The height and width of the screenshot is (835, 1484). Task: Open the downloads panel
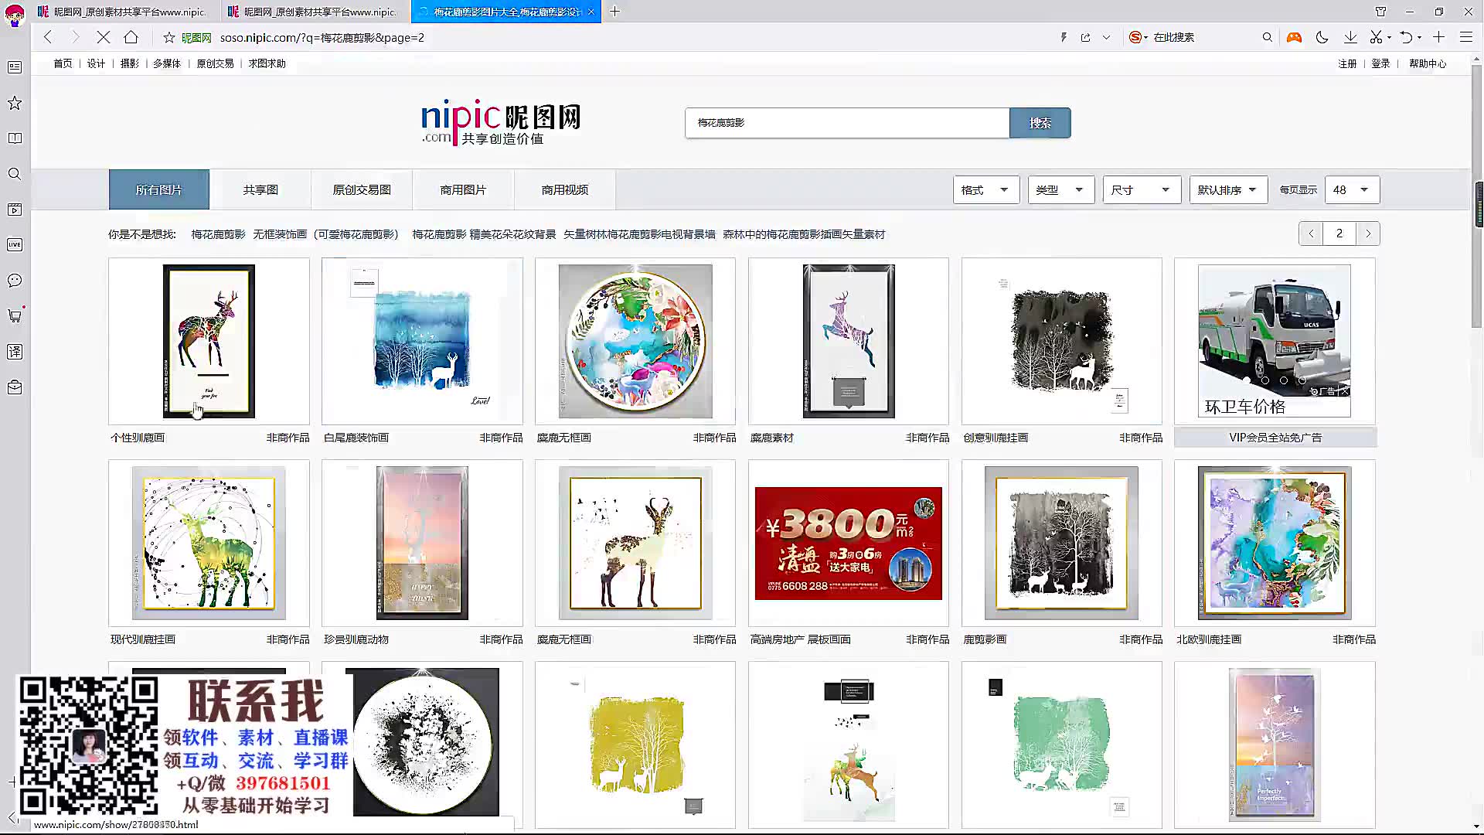click(x=1350, y=36)
